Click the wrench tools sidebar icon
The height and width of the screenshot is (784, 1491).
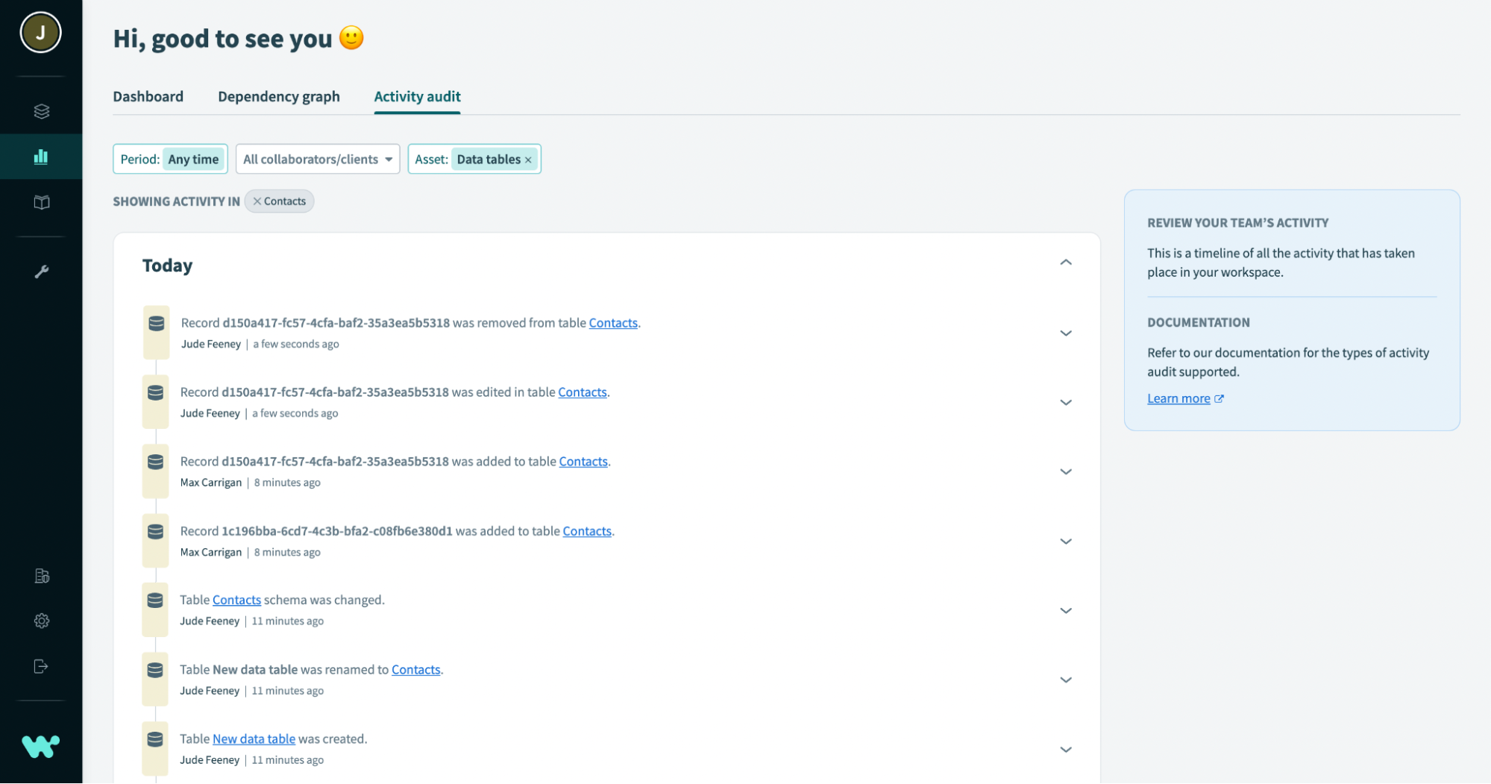[42, 272]
